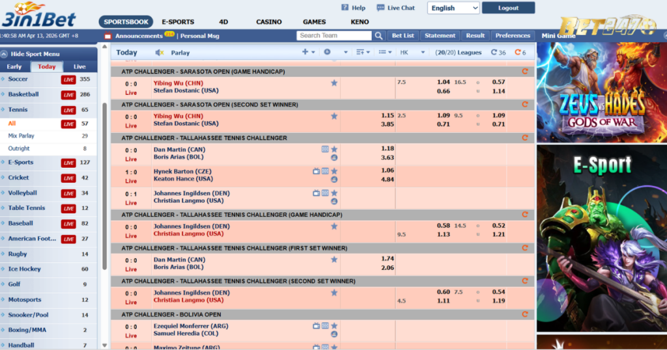Screen dimensions: 667x350
Task: Switch to the Live tab
Action: coord(79,67)
